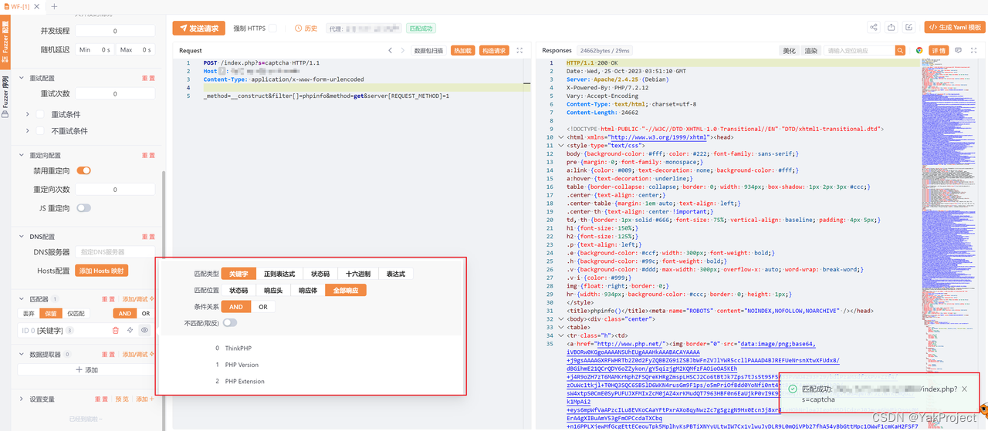Toggle the negate match switch
This screenshot has width=988, height=431.
click(230, 322)
